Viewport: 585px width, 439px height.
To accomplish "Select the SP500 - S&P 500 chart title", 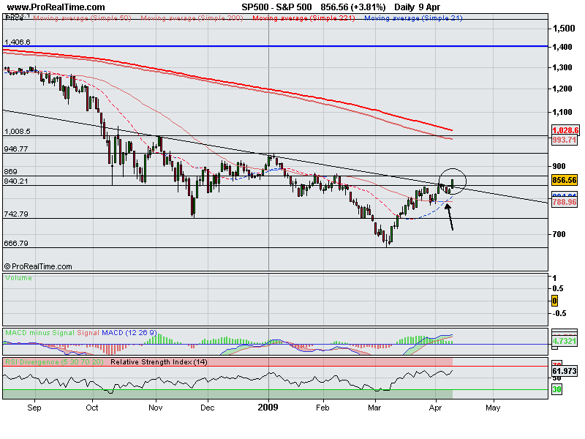I will [x=276, y=7].
